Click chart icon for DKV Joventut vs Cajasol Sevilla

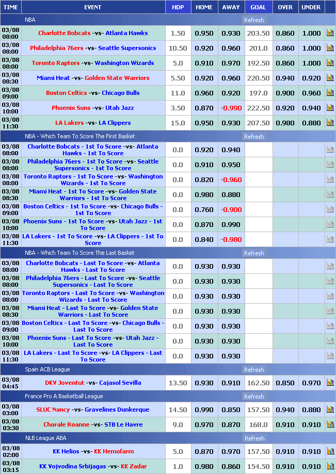330,382
